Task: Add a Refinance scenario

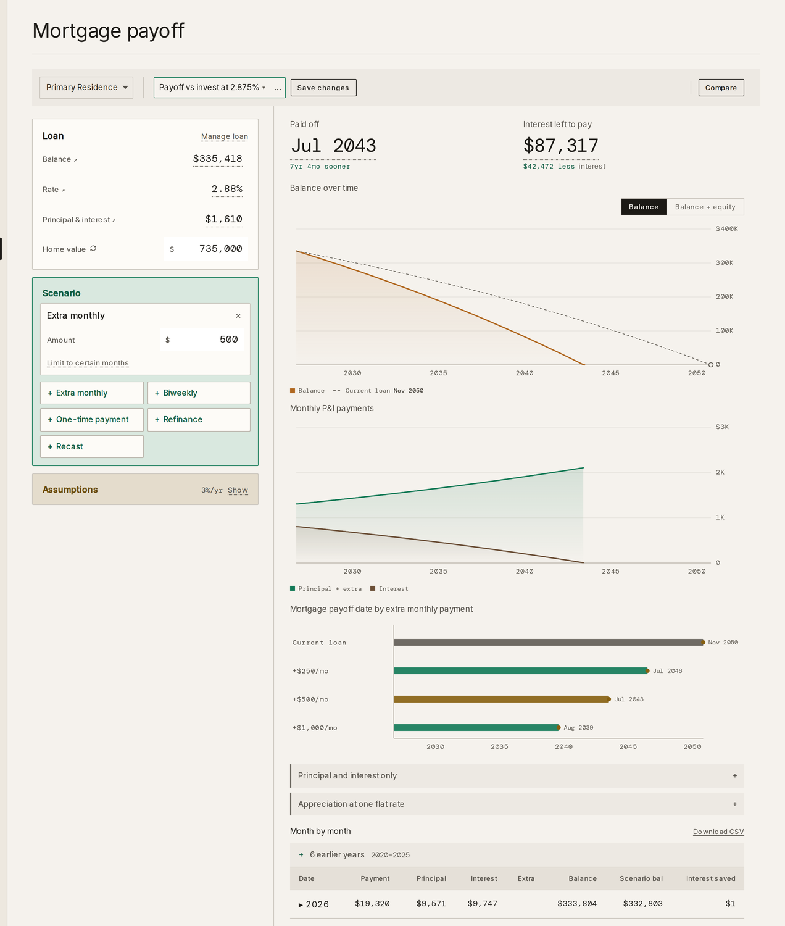Action: tap(199, 420)
